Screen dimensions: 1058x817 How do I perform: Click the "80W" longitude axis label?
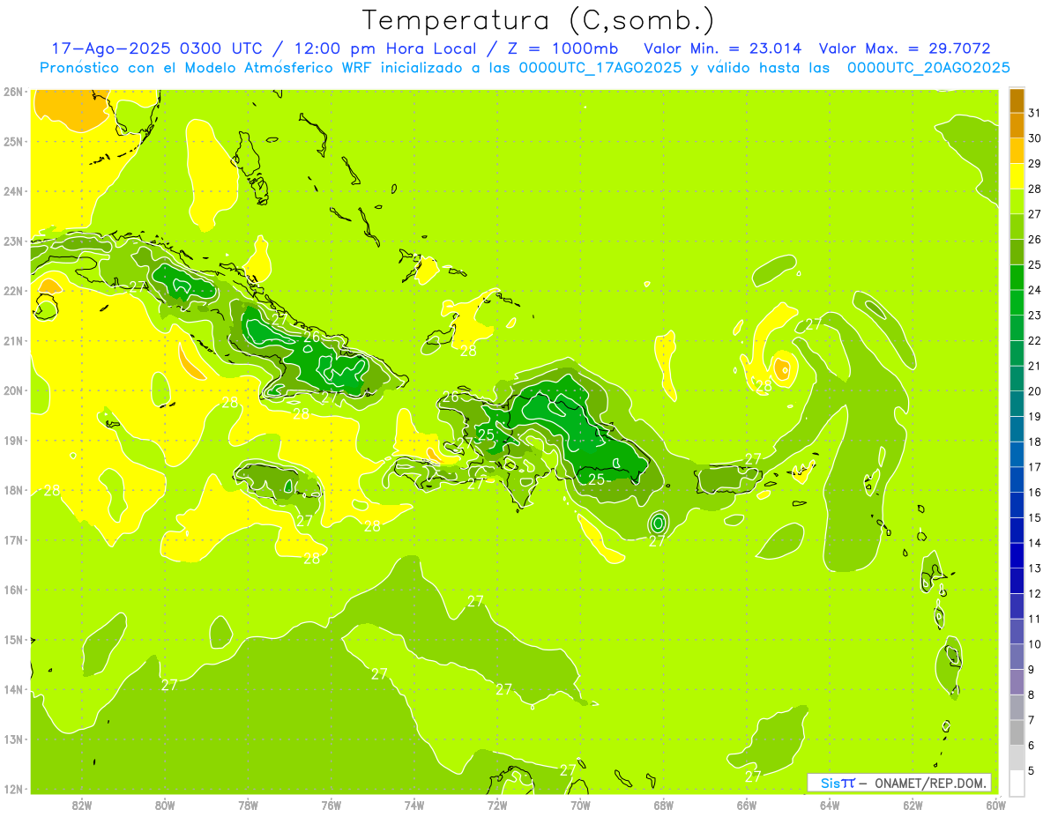164,804
